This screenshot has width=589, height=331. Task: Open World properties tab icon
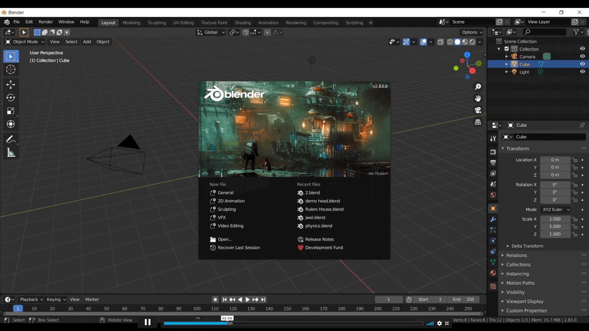[x=493, y=195]
